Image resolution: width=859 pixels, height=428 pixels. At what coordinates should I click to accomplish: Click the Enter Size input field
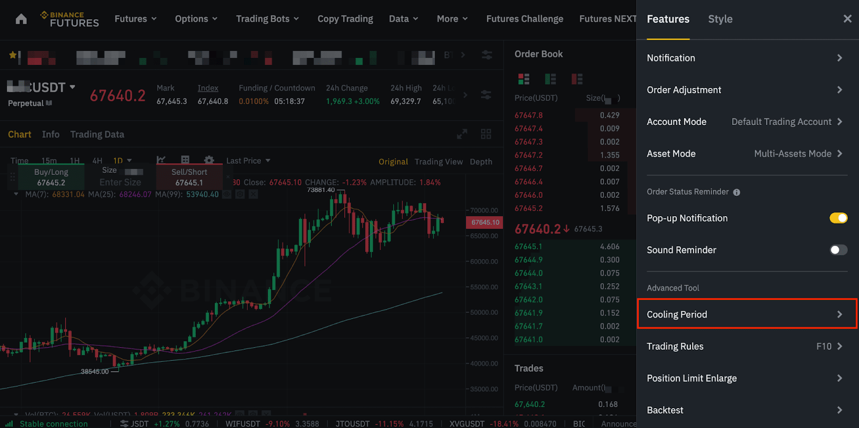point(120,182)
